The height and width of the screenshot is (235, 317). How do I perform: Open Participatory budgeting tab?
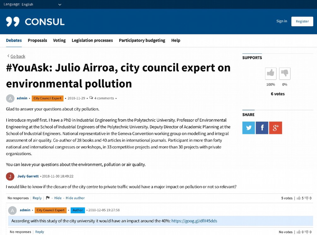[142, 40]
